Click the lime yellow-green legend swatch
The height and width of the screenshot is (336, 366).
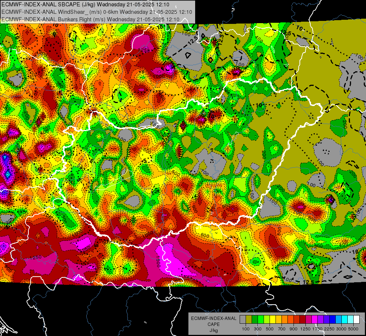[x=267, y=319]
